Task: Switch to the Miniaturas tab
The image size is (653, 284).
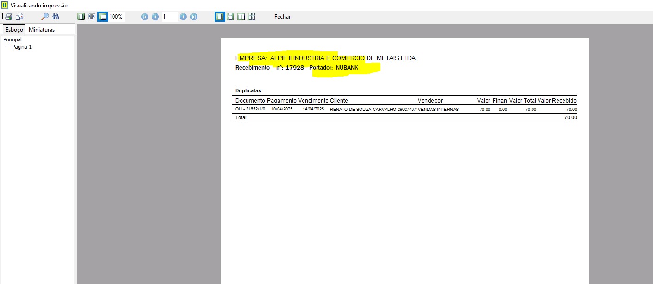Action: click(x=42, y=30)
